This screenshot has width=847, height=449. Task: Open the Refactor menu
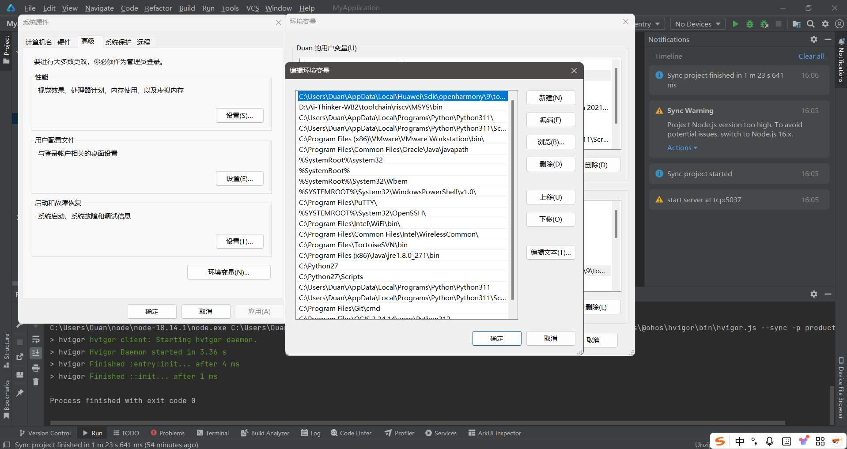pos(158,8)
